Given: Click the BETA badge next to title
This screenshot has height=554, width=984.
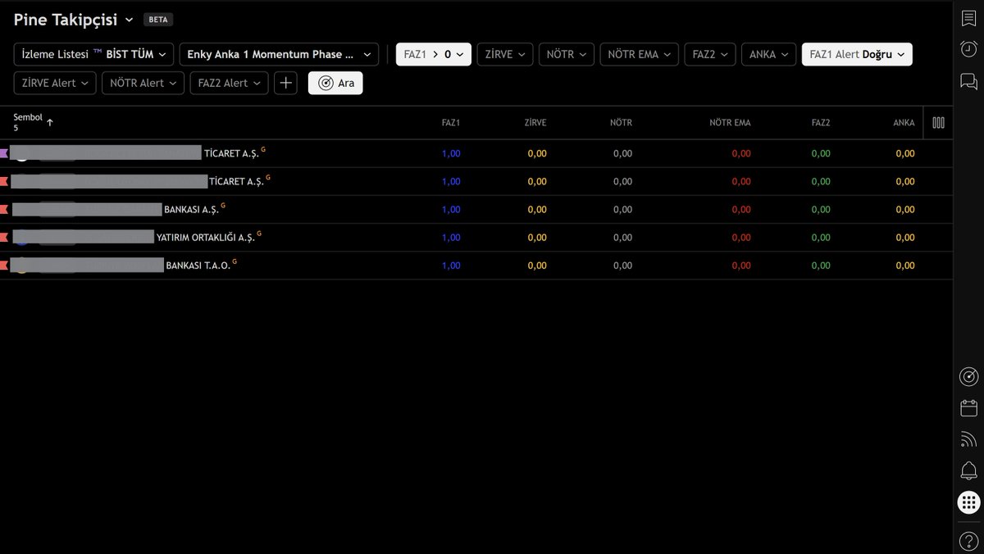Looking at the screenshot, I should click(158, 20).
